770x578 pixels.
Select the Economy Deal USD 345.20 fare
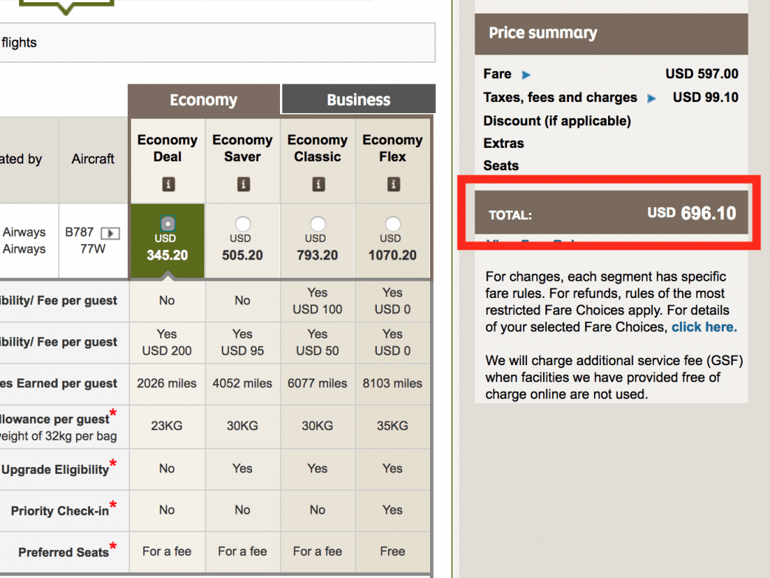(167, 223)
